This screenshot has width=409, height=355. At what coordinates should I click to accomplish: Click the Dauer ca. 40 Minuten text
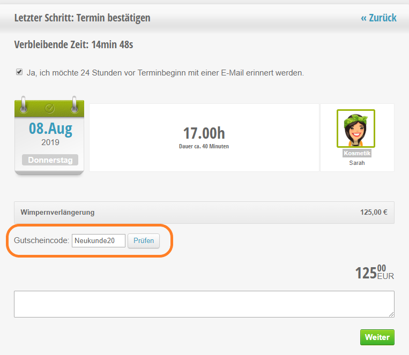[x=204, y=146]
